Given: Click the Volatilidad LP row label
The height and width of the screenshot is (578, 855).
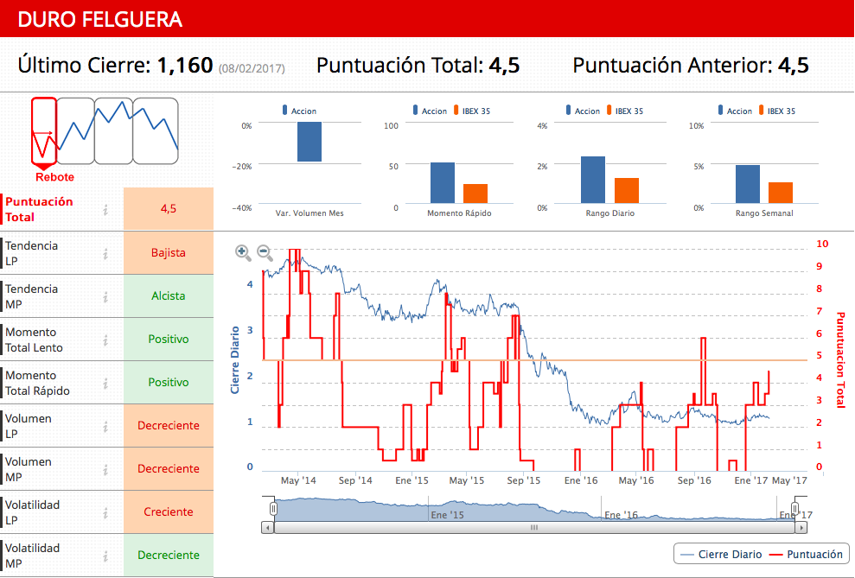Looking at the screenshot, I should 32,512.
